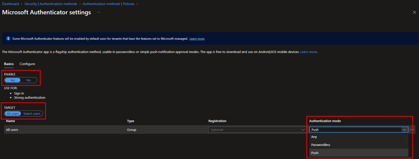Viewport: 419px width, 159px height.
Task: Switch to the Basics tab
Action: click(x=9, y=64)
